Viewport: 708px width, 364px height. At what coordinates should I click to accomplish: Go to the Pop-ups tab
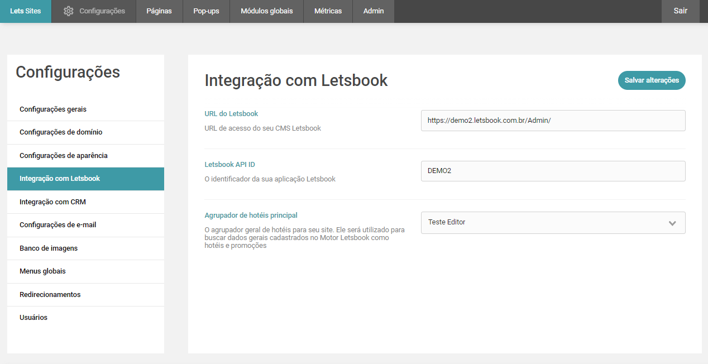coord(206,11)
